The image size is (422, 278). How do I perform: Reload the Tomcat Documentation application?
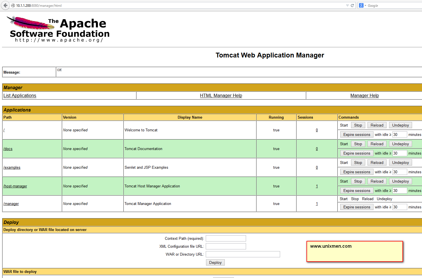click(x=377, y=144)
